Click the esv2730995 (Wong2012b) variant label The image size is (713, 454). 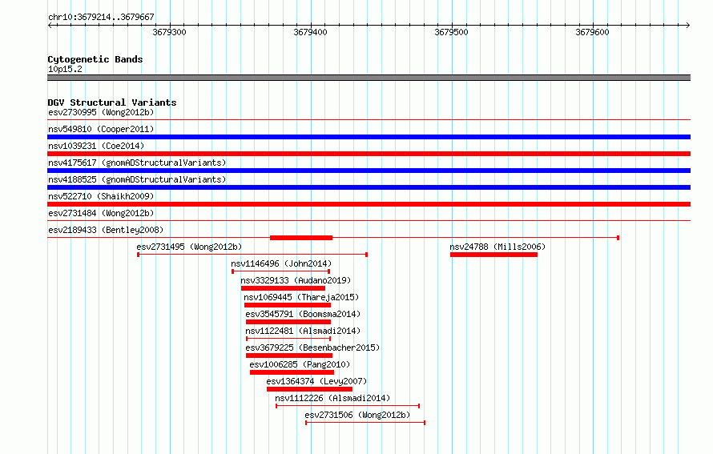click(x=101, y=112)
